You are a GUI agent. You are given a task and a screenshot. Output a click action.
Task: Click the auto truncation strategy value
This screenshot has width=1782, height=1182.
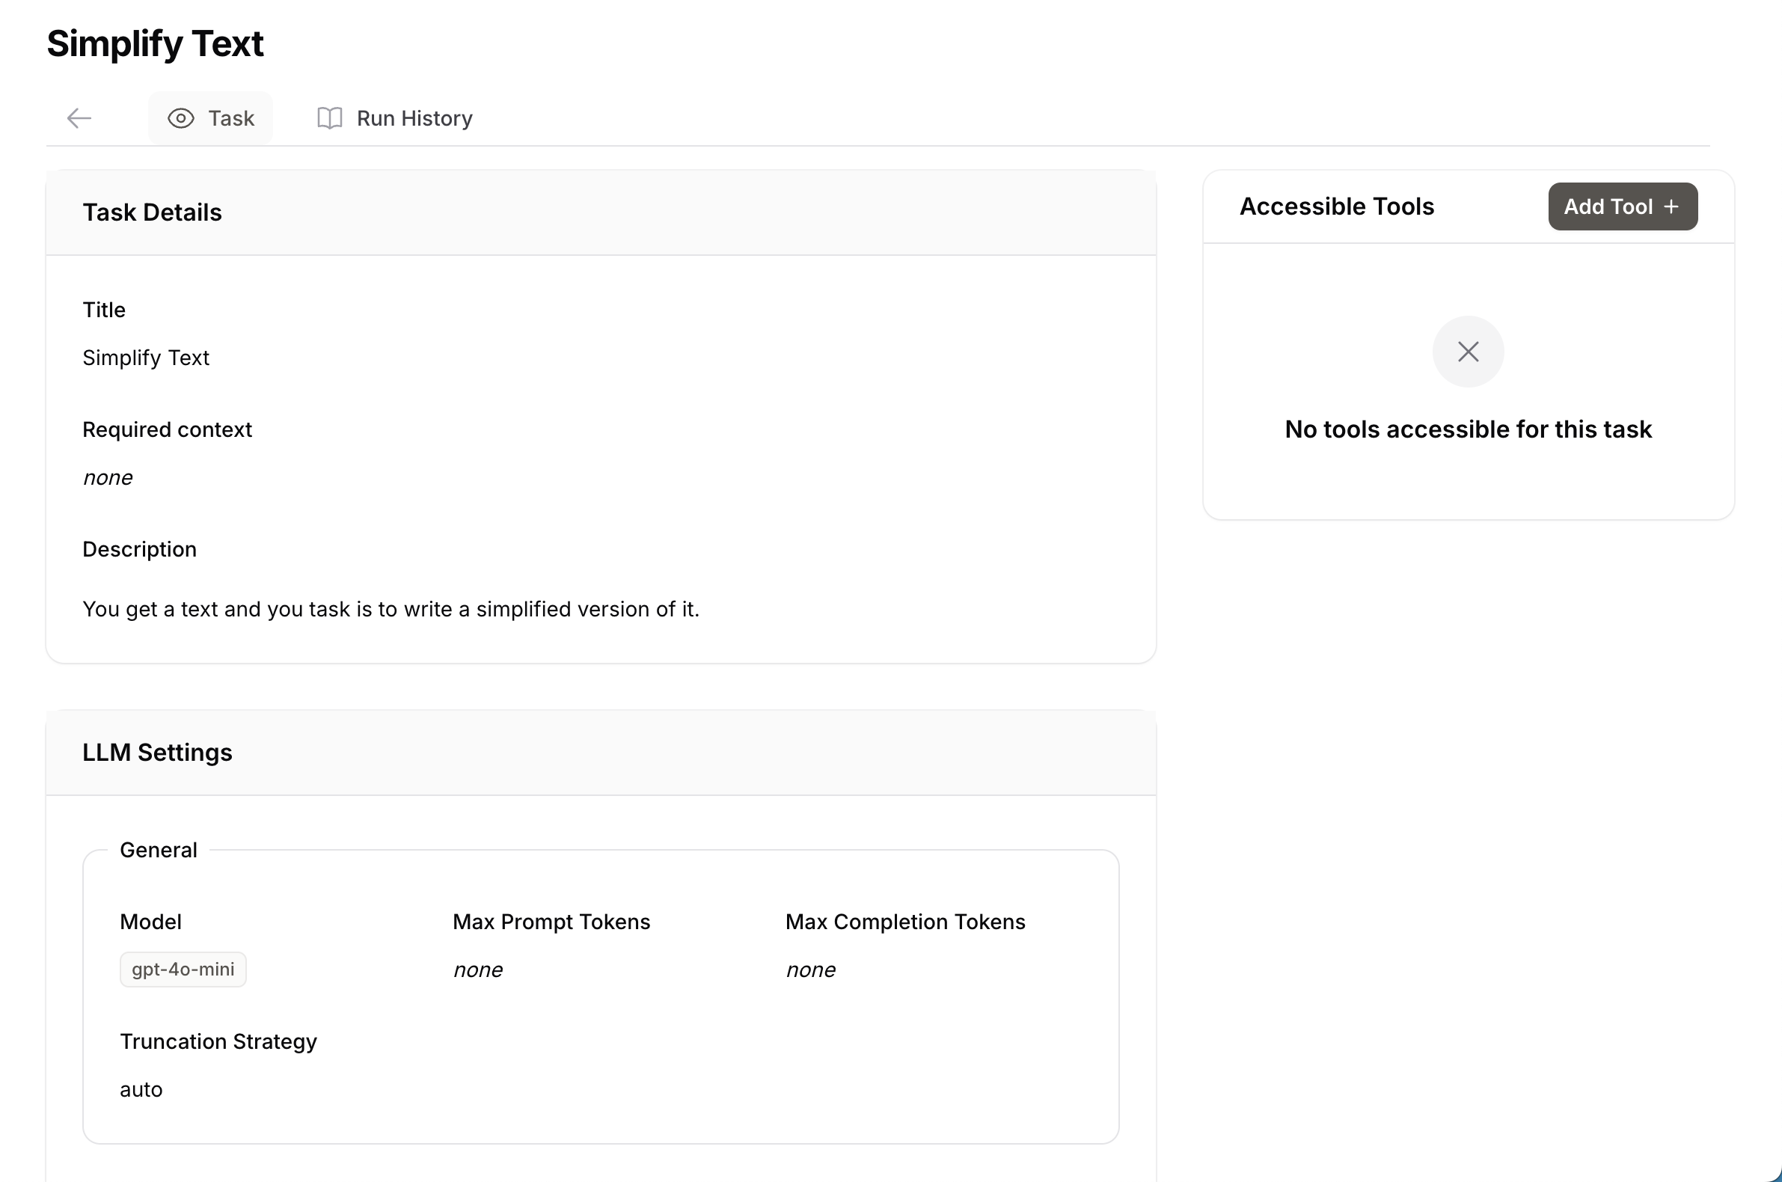pyautogui.click(x=141, y=1090)
